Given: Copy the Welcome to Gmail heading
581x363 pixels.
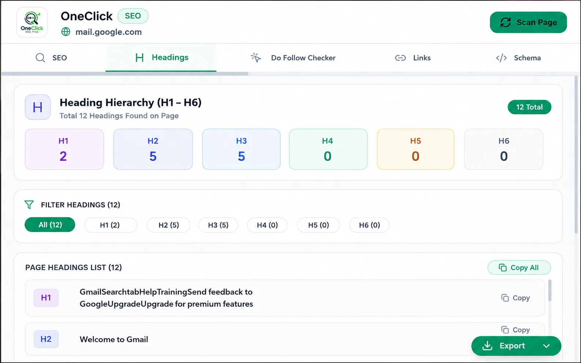Looking at the screenshot, I should [x=515, y=330].
